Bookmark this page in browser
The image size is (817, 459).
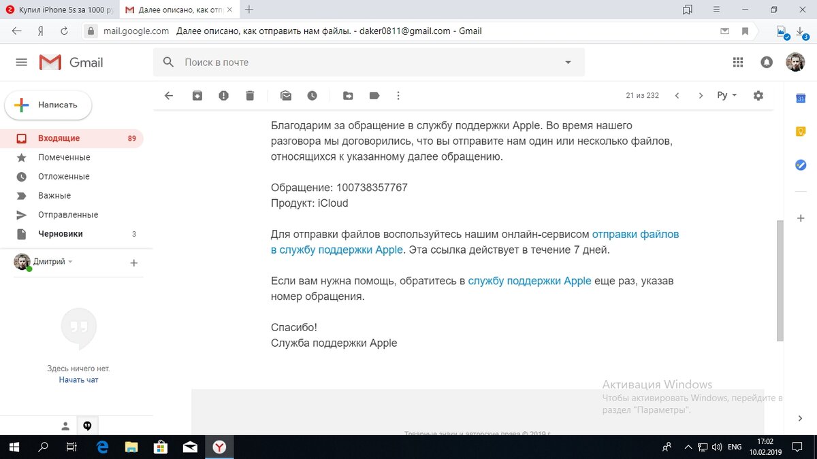[746, 31]
